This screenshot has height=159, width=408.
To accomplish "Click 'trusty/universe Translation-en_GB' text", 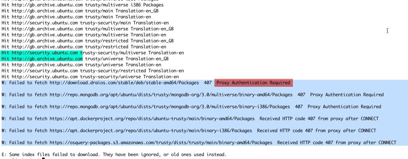I will pos(127,59).
